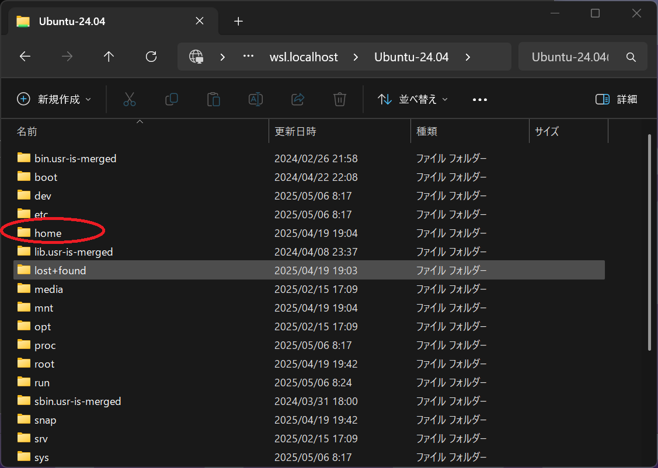The height and width of the screenshot is (468, 658).
Task: Select the snap folder
Action: click(309, 420)
